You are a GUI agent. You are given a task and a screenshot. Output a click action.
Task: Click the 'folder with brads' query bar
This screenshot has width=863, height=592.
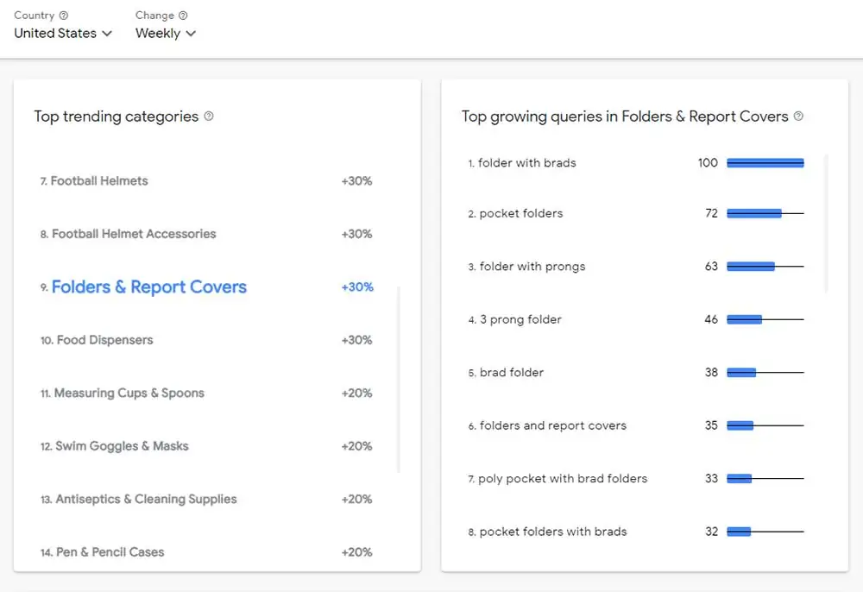pos(765,163)
